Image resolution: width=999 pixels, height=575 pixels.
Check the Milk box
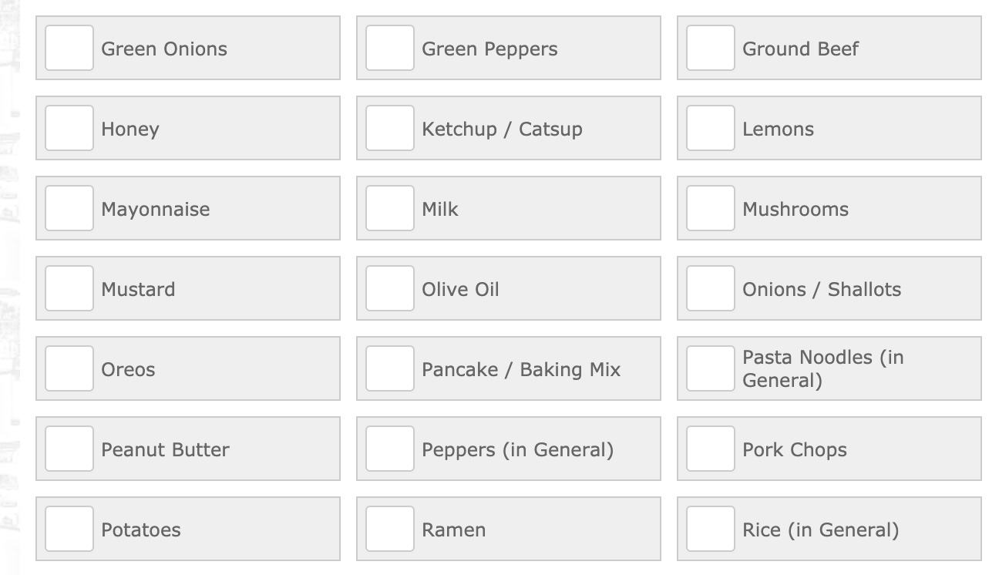pyautogui.click(x=390, y=208)
